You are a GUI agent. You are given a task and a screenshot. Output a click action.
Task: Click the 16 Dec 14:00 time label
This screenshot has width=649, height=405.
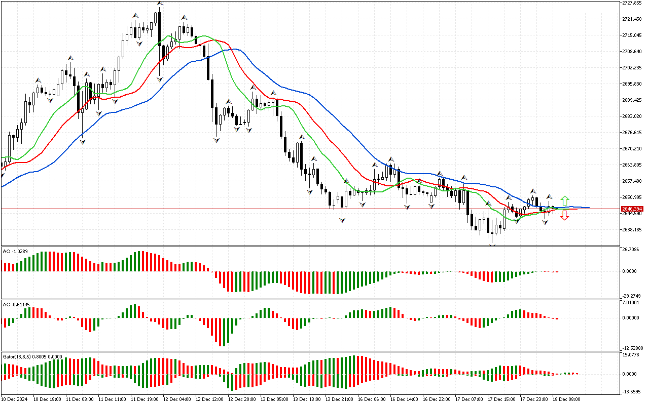click(x=405, y=399)
